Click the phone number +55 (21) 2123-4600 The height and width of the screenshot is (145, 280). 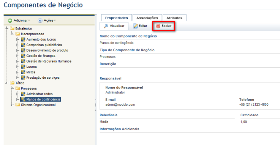point(254,104)
